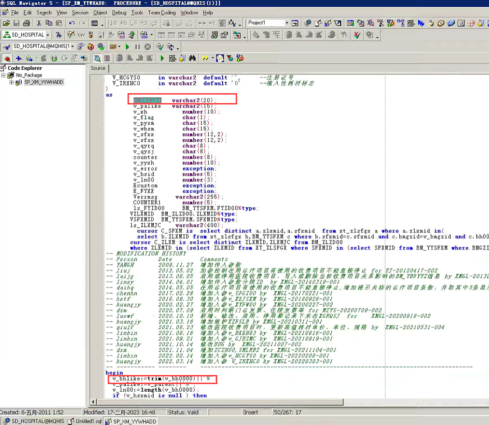
Task: Expand the SP_XM_YYWHADD tree node
Action: click(x=11, y=82)
